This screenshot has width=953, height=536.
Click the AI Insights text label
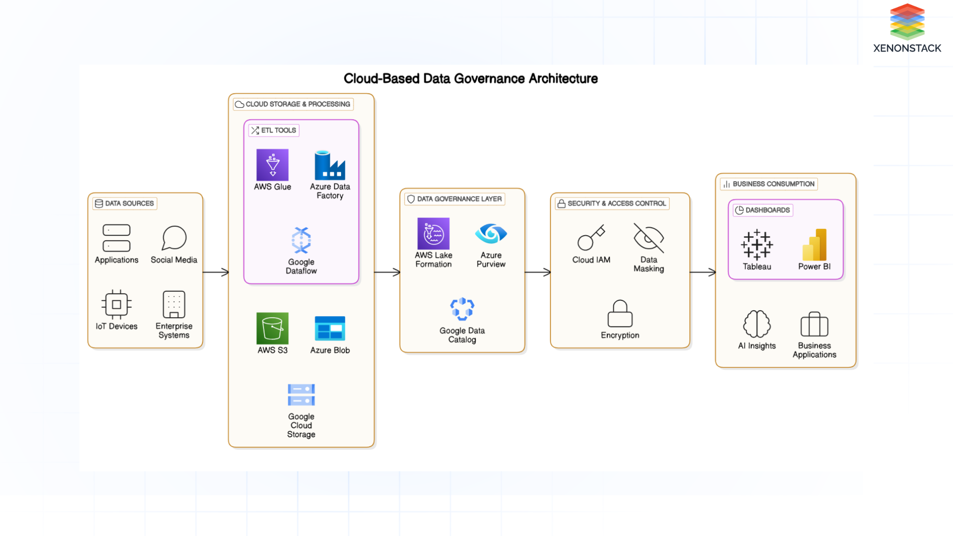point(756,346)
